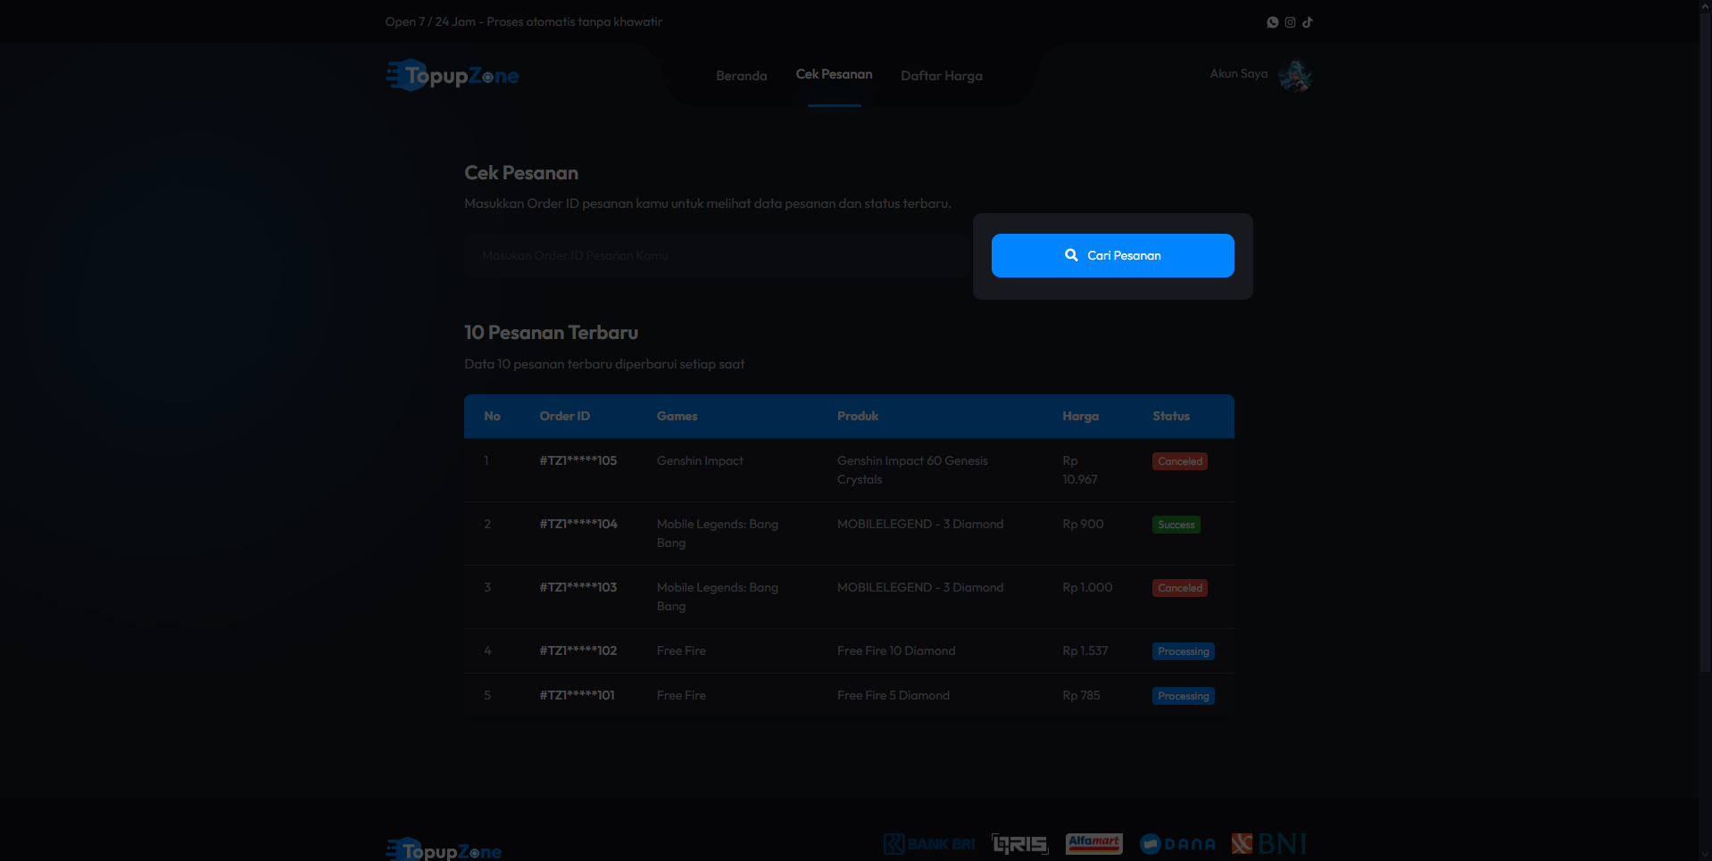
Task: Click the Cek Pesanan page heading
Action: 521,173
